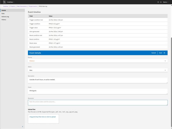Select the 26 Mar 2026, 6:49 pm value
This screenshot has width=172, height=129.
click(56, 47)
